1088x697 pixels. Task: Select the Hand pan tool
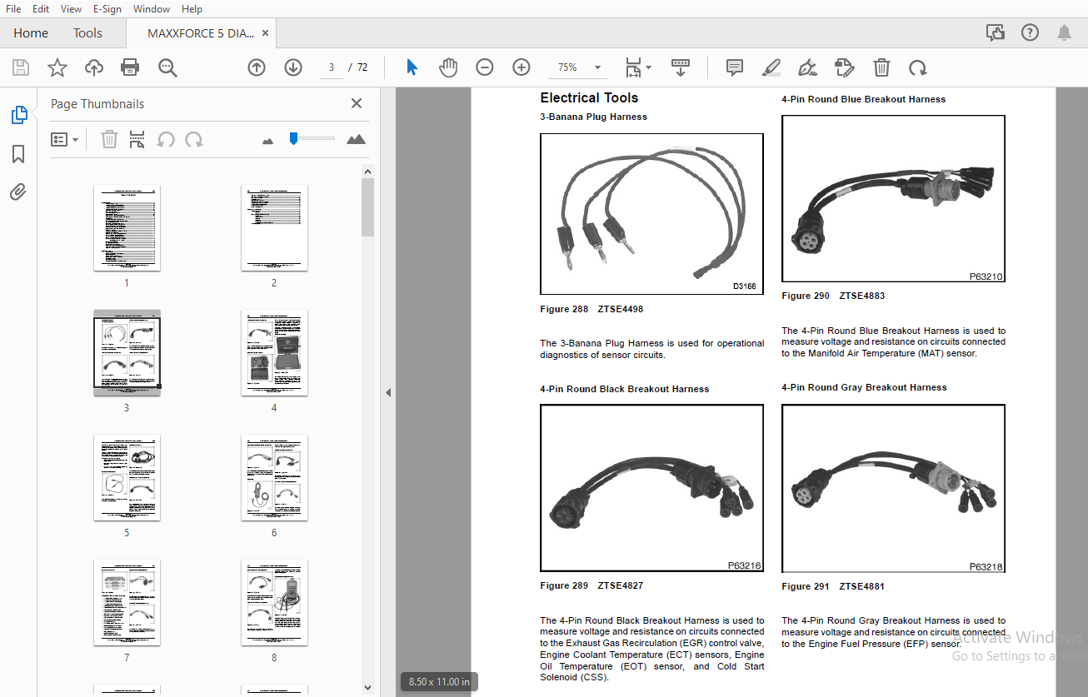[x=448, y=67]
